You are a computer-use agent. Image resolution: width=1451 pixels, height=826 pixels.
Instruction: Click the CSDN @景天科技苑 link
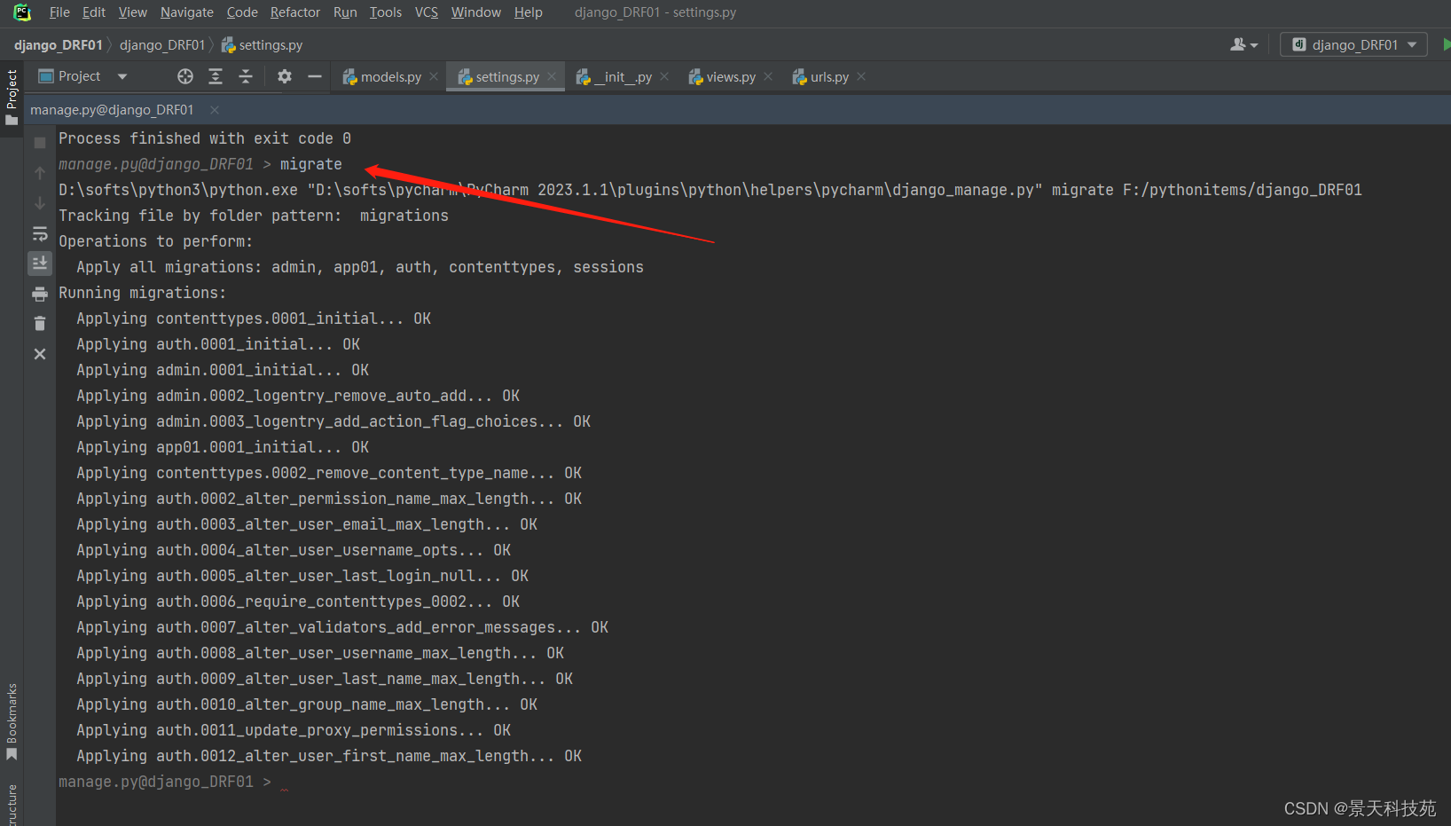tap(1360, 808)
